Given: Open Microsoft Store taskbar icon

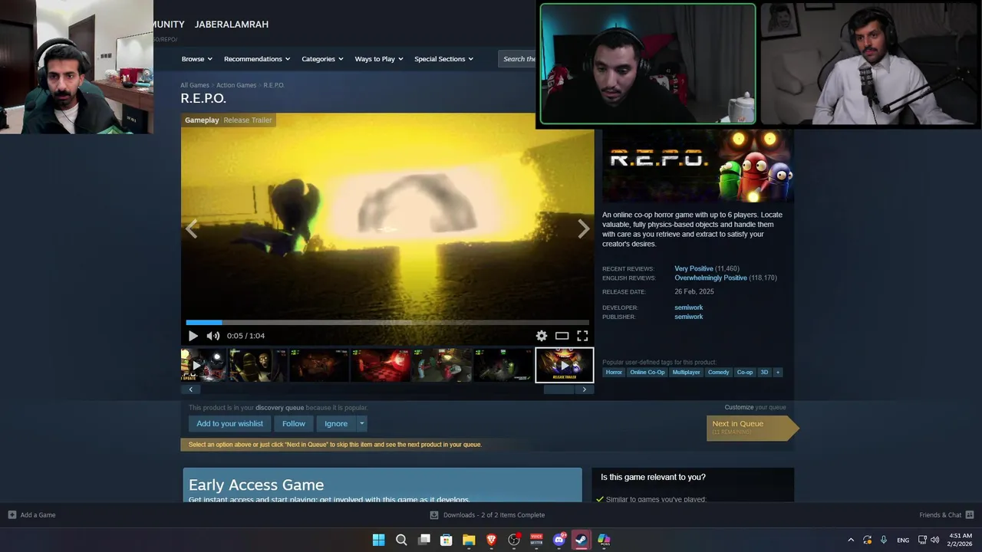Looking at the screenshot, I should tap(446, 540).
